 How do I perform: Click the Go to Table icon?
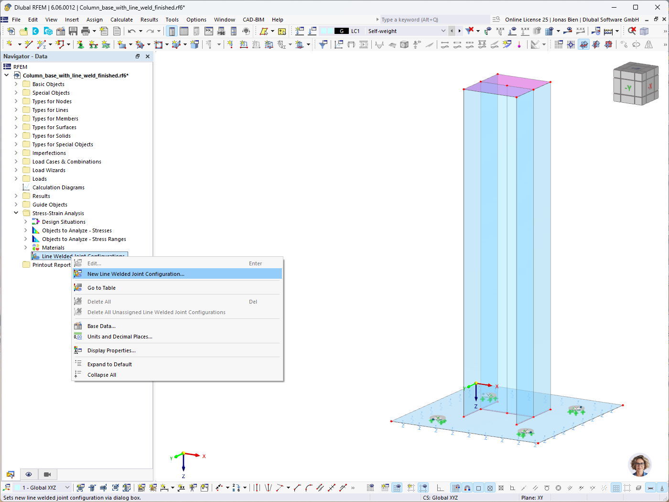78,288
